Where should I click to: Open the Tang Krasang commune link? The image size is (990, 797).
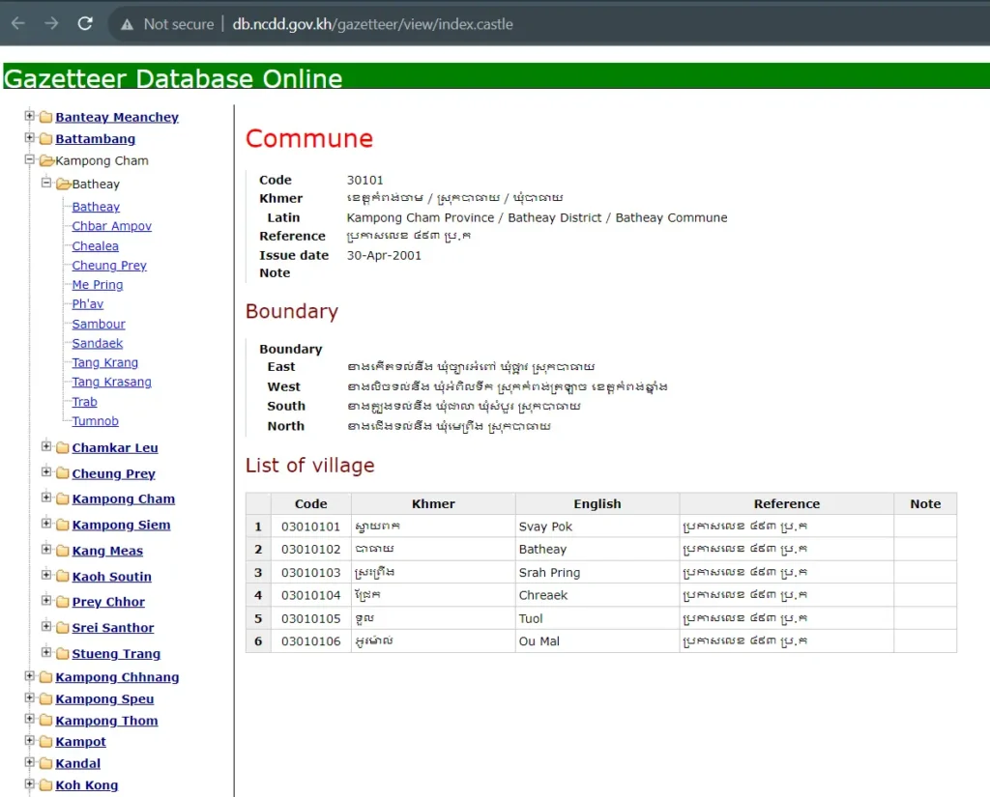(x=110, y=382)
